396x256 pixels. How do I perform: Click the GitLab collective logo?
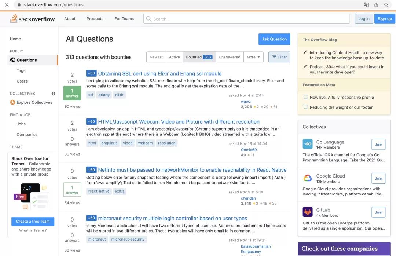click(308, 212)
